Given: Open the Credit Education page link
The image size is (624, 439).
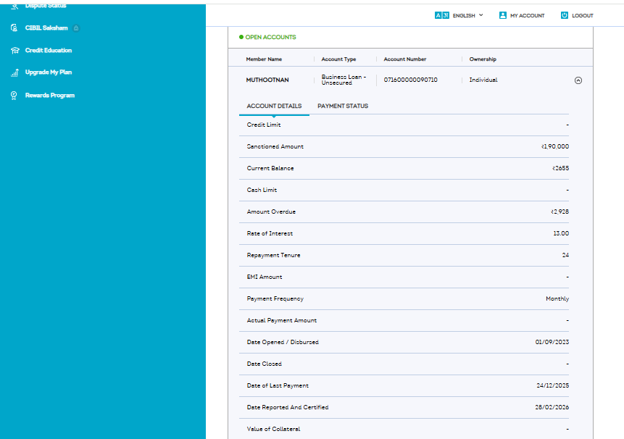Looking at the screenshot, I should (48, 51).
